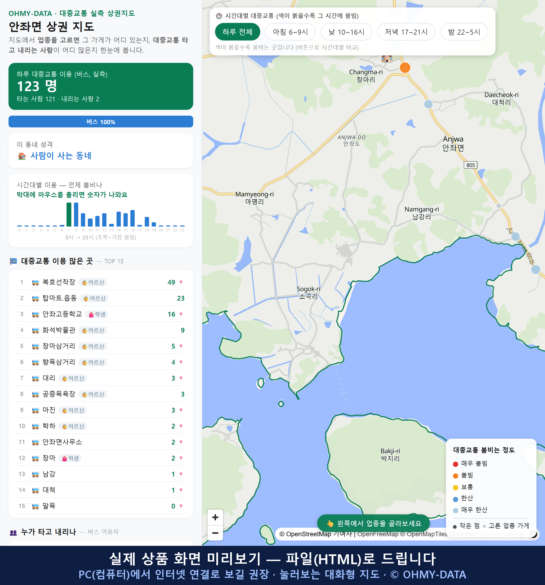
Task: Click the pin icon on 대척 row
Action: pyautogui.click(x=181, y=490)
